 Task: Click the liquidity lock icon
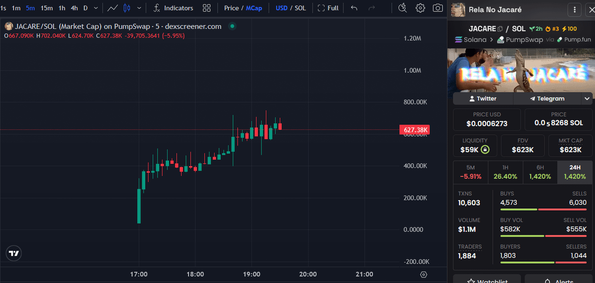485,149
